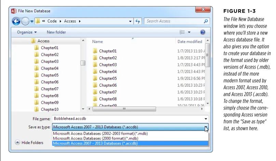Choose Access 2000 format (*.mdb) option

(x=130, y=138)
